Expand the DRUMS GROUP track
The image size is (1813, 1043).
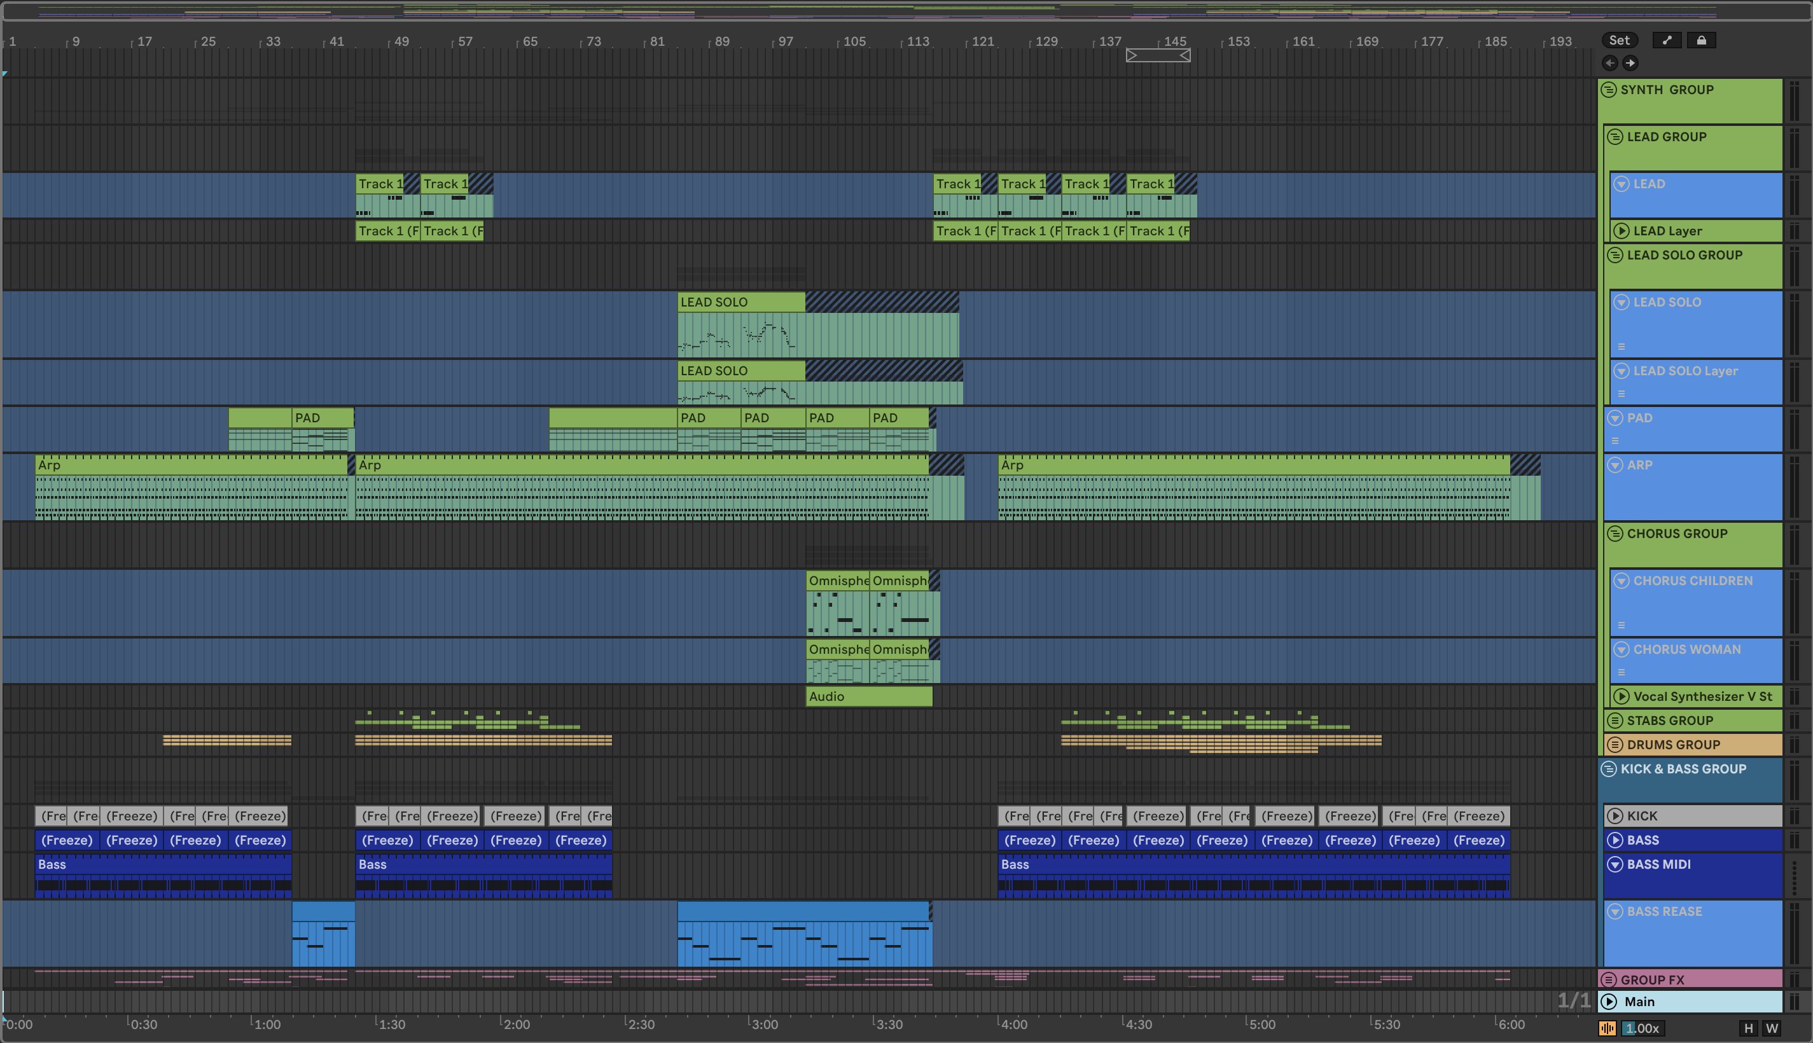point(1615,745)
